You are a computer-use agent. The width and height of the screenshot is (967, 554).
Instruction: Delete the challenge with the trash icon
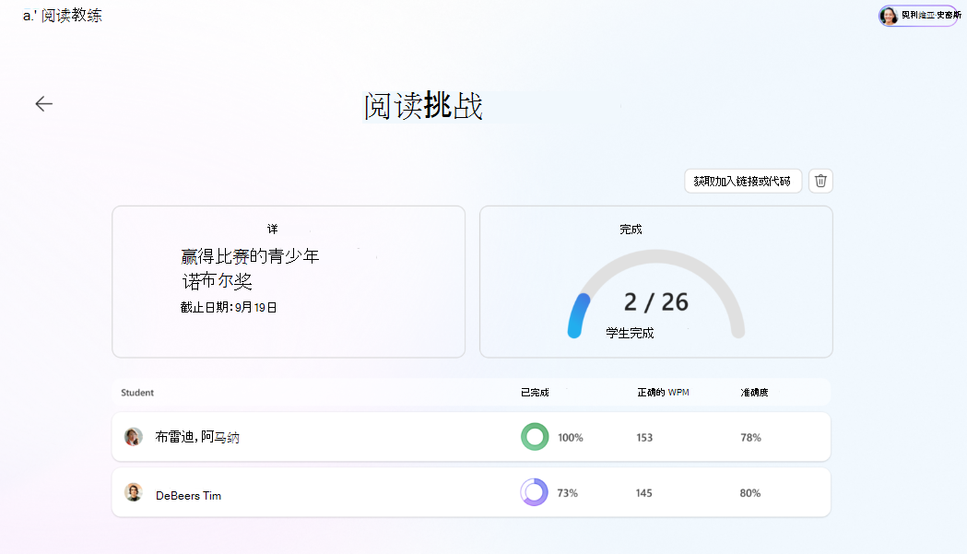(820, 181)
